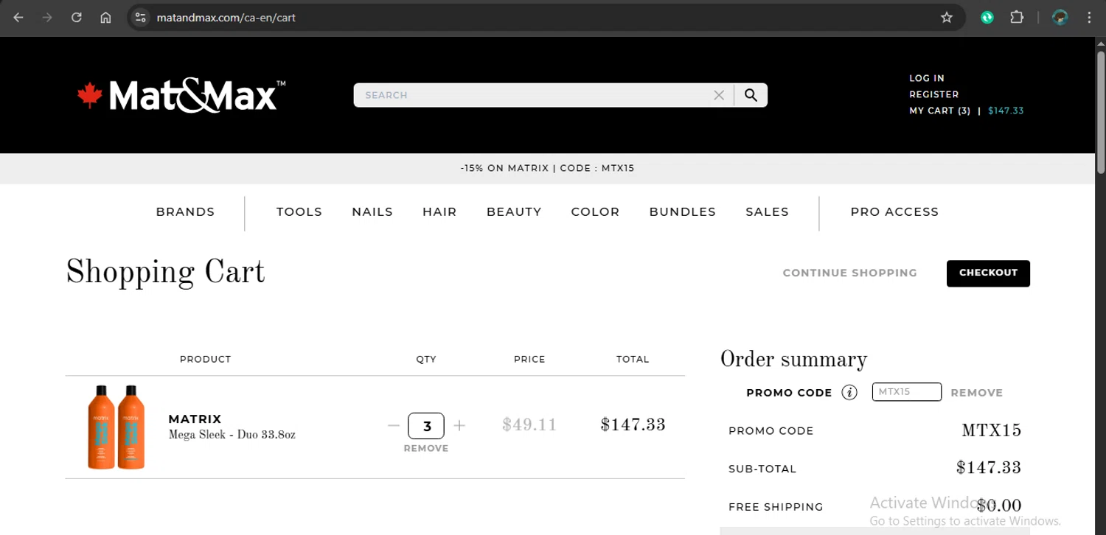Go back with the browser back arrow

click(x=18, y=18)
